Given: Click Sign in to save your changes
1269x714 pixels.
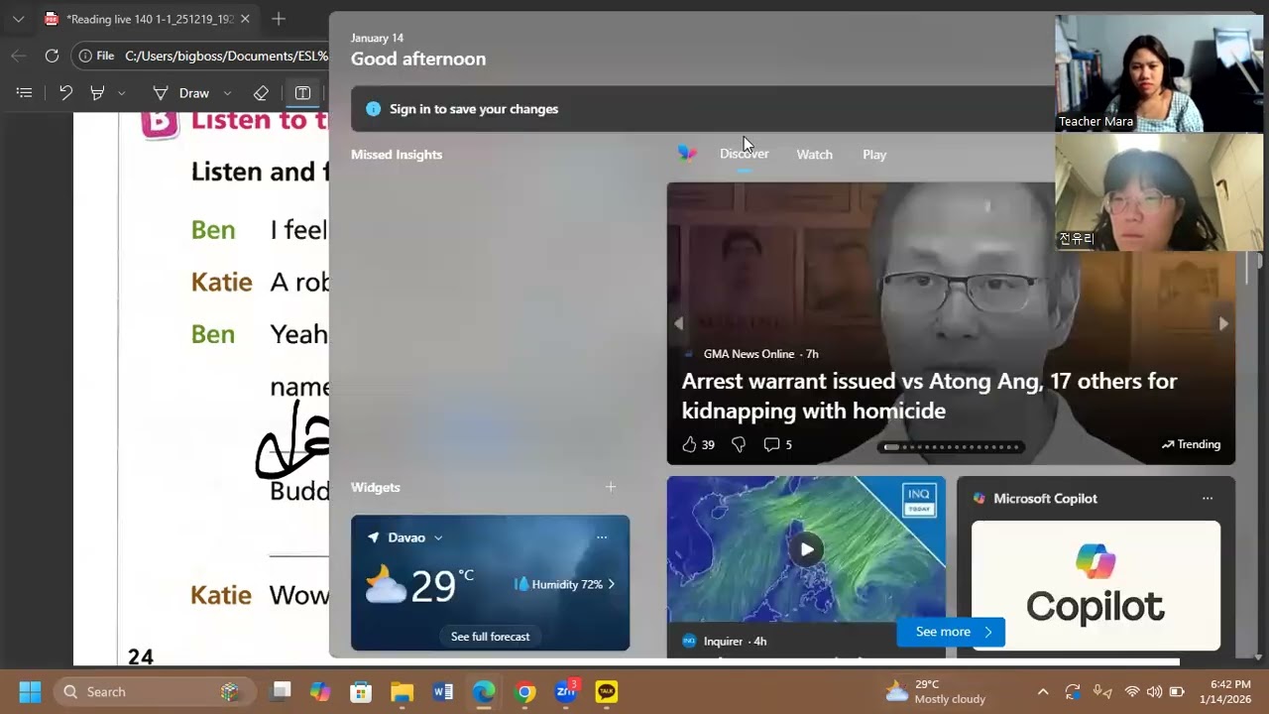Looking at the screenshot, I should click(474, 109).
